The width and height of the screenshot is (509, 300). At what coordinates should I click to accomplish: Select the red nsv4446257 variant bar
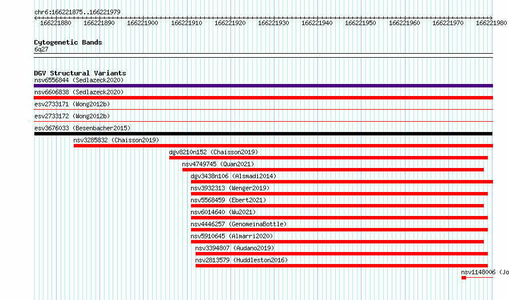(x=339, y=230)
